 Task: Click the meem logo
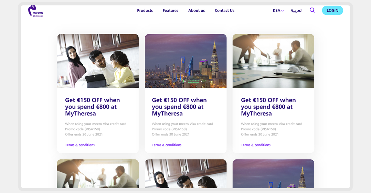(35, 11)
